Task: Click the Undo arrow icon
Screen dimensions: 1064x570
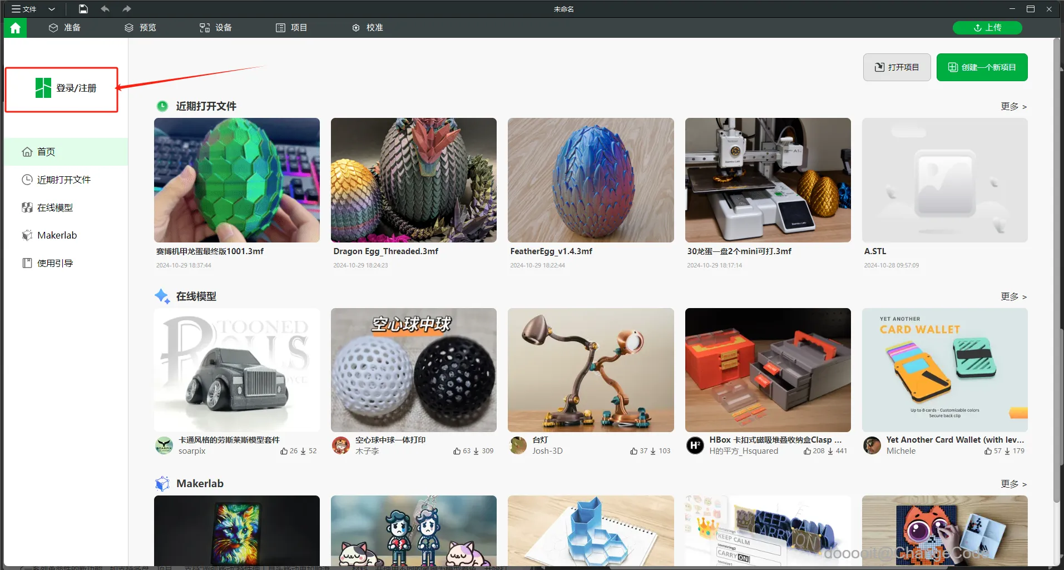Action: pyautogui.click(x=105, y=9)
